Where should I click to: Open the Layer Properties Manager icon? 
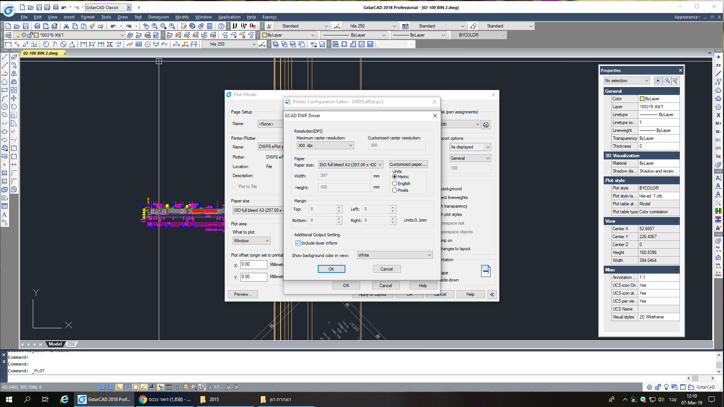8,35
